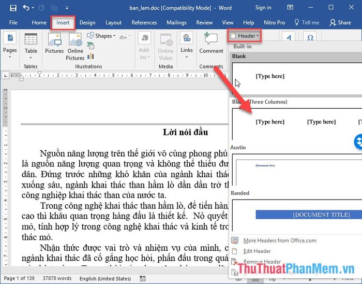The width and height of the screenshot is (362, 284).
Task: Select More Headers from Office.com
Action: [279, 240]
